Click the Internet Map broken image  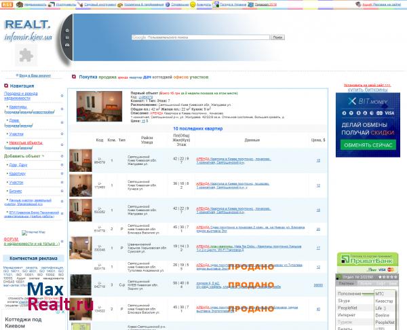[33, 232]
